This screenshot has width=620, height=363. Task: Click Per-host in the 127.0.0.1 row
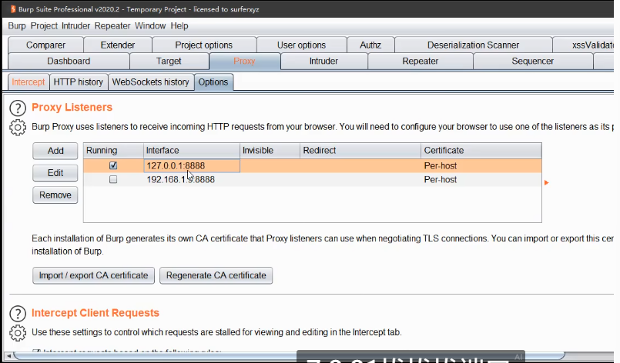(440, 165)
